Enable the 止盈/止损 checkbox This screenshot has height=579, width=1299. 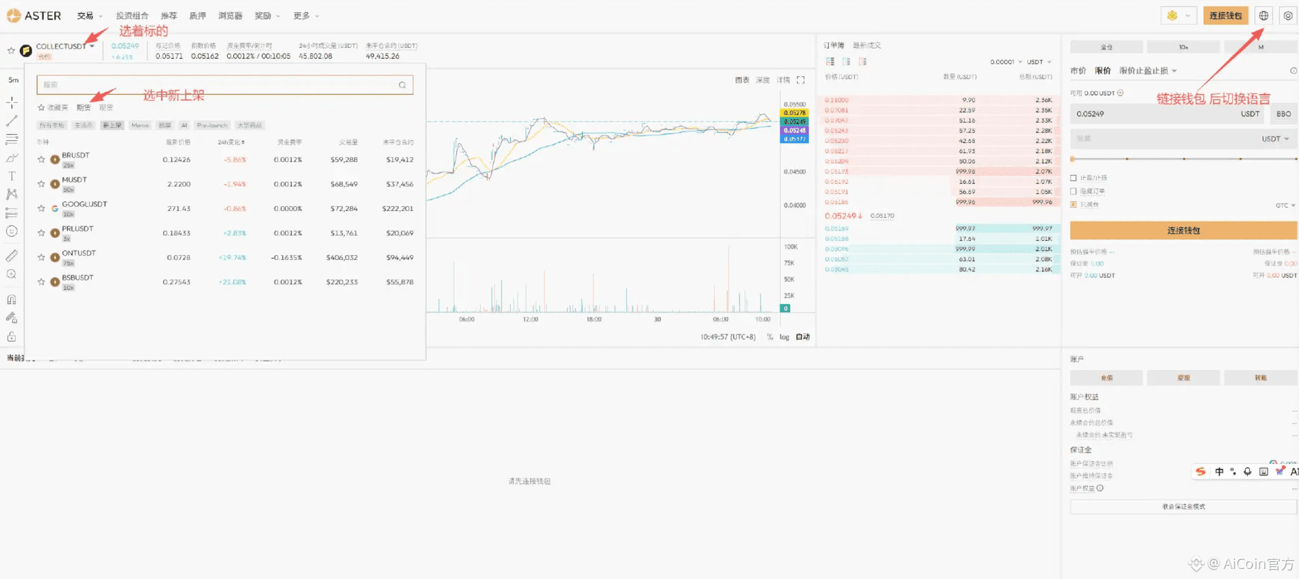[x=1074, y=177]
